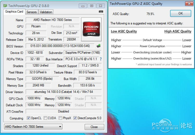This screenshot has width=195, height=135.
Task: Click the Technology value 28 nm
Action: pos(36,33)
